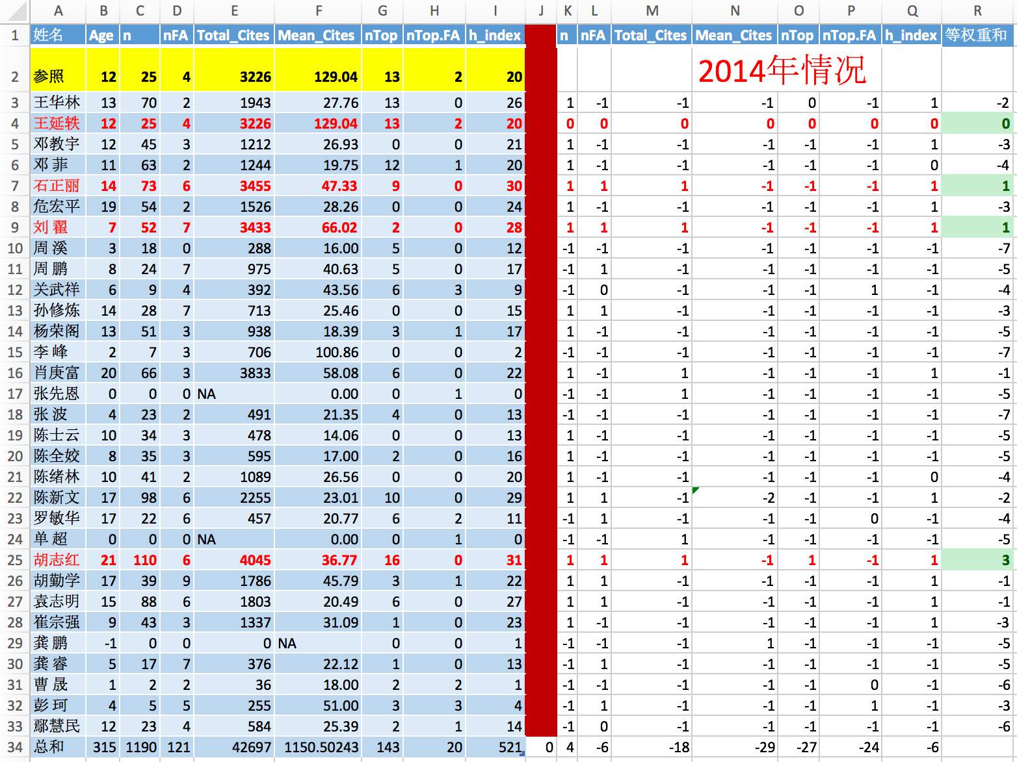The image size is (1017, 762).
Task: Click the Total_Cites header in column E
Action: 234,35
